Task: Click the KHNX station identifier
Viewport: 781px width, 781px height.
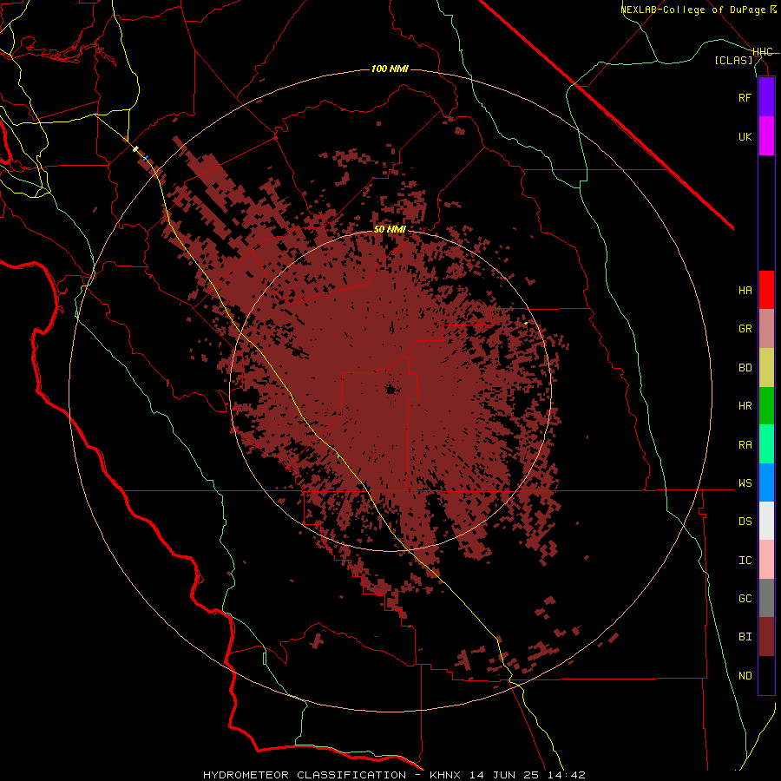Action: (x=445, y=775)
